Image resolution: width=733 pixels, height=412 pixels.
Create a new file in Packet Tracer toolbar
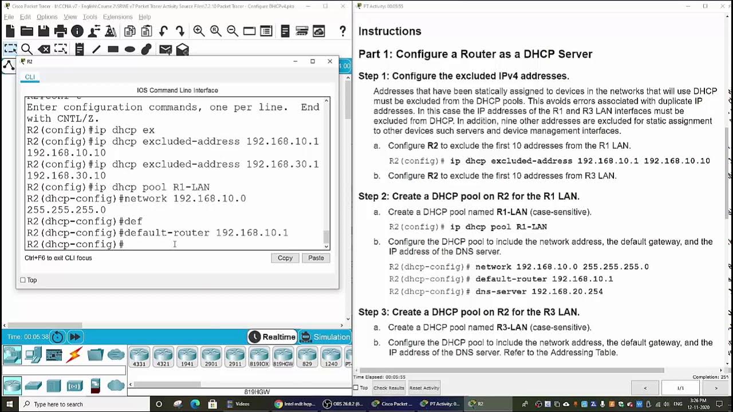coord(10,31)
